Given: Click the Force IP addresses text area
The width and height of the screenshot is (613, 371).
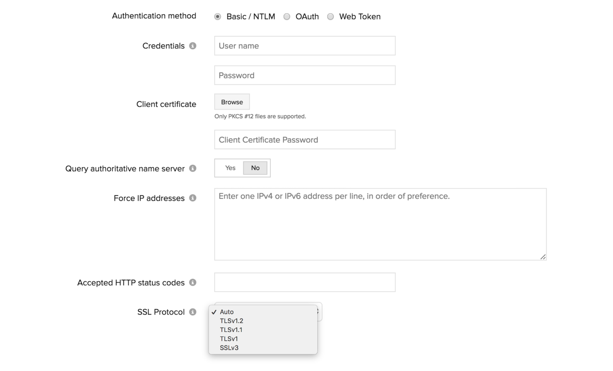Looking at the screenshot, I should click(380, 224).
